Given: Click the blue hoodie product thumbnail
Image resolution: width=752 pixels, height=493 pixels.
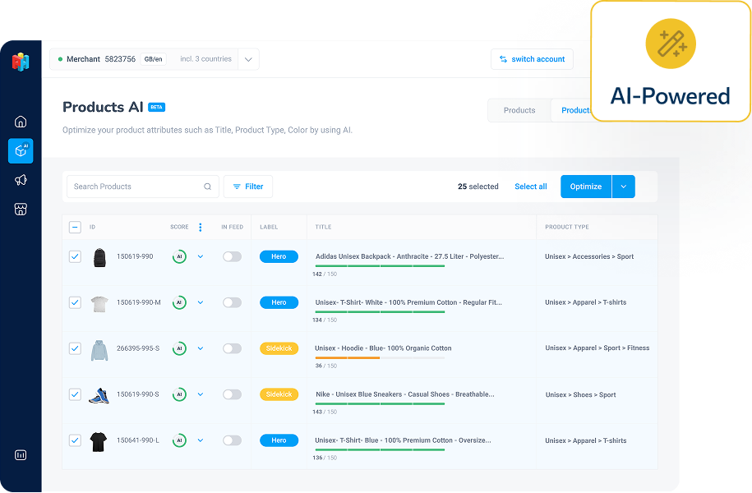Looking at the screenshot, I should pos(99,350).
